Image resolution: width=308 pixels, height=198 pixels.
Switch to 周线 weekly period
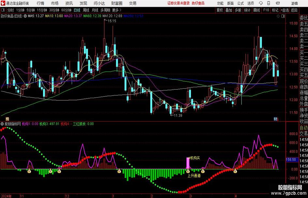pyautogui.click(x=86, y=10)
